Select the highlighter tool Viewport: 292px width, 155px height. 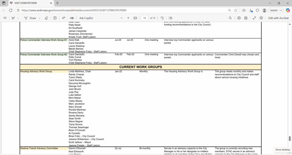pyautogui.click(x=13, y=18)
